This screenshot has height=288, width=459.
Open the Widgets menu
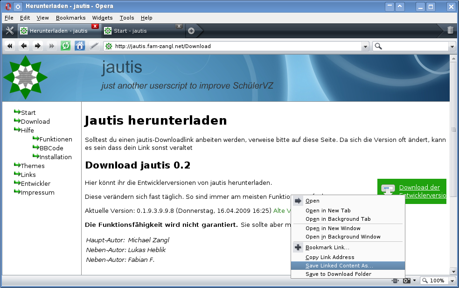pyautogui.click(x=102, y=18)
